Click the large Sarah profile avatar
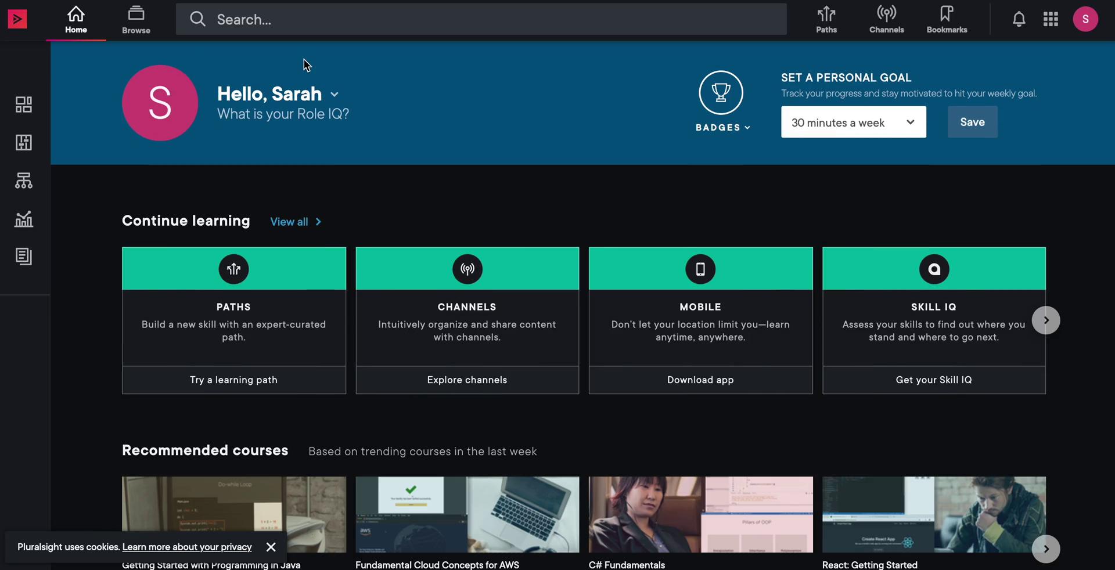This screenshot has width=1115, height=570. pyautogui.click(x=160, y=103)
